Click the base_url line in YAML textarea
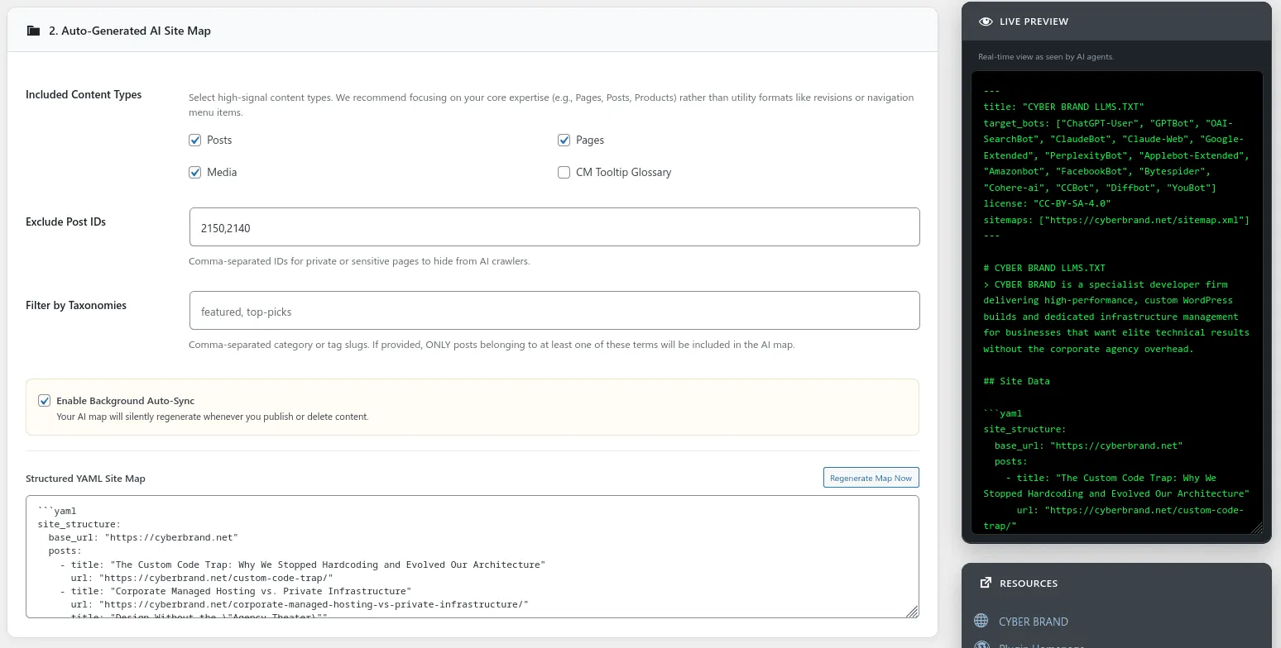Screen dimensions: 1281x648 (x=143, y=537)
